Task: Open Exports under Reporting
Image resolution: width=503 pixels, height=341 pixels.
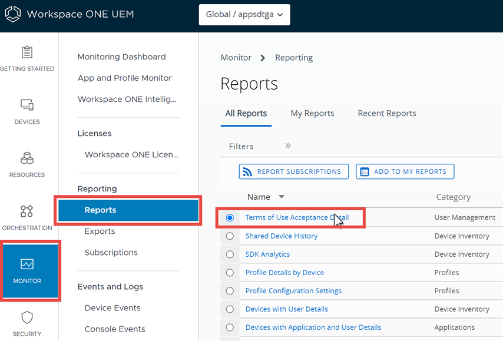Action: (100, 231)
